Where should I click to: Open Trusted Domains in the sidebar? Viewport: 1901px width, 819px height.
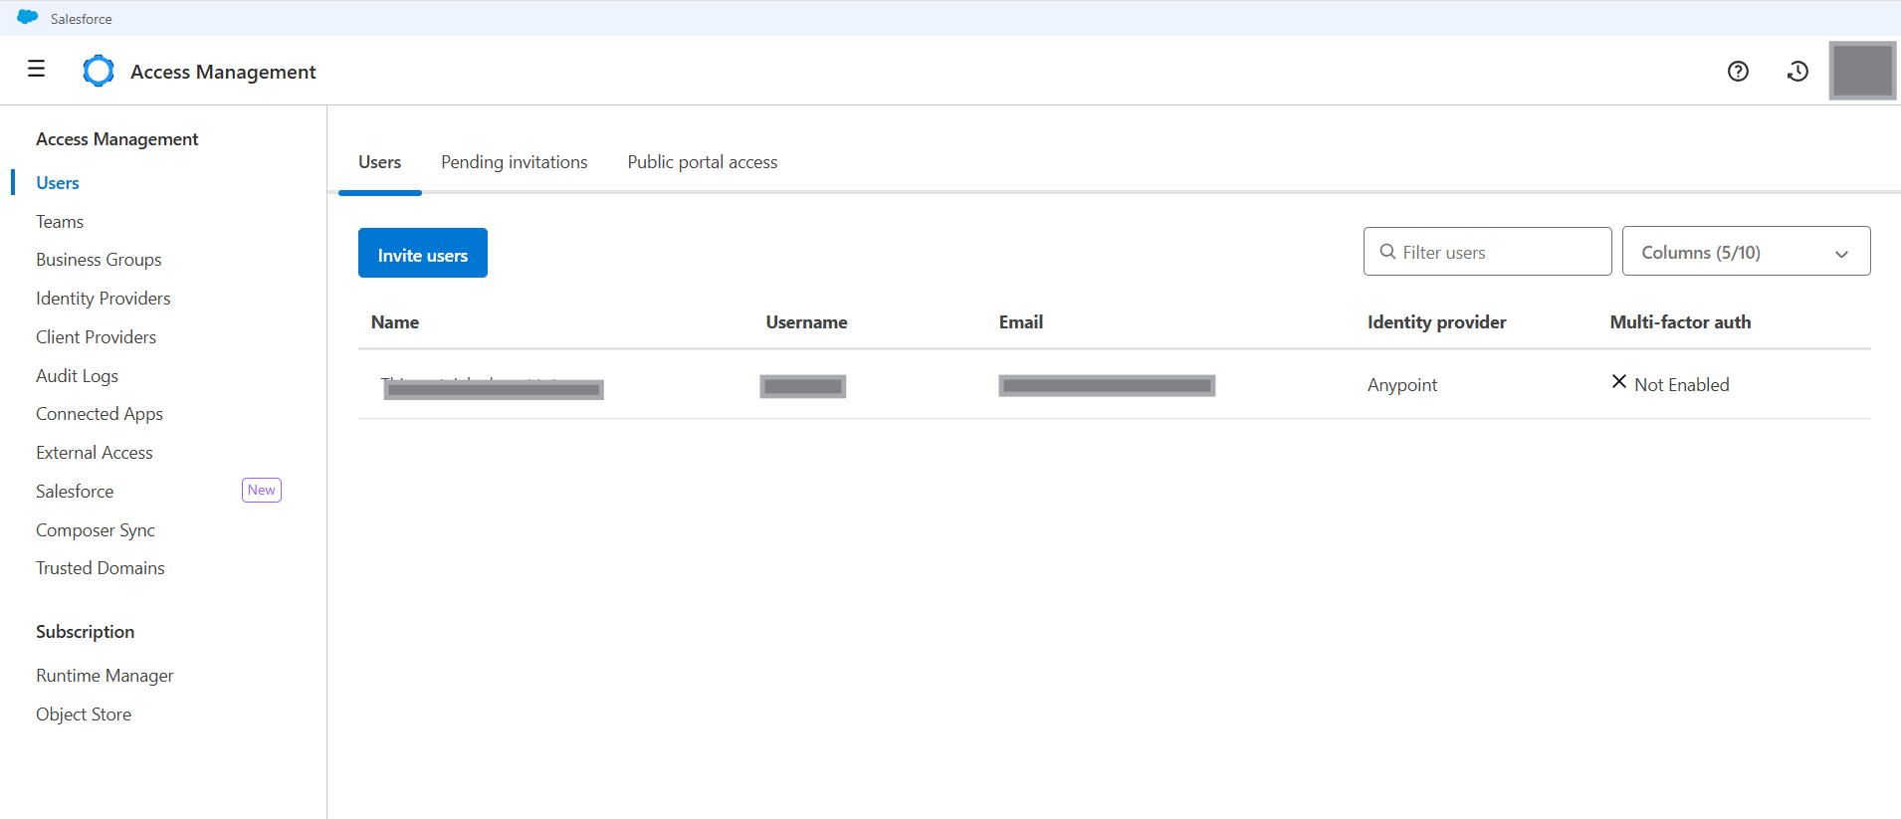101,568
